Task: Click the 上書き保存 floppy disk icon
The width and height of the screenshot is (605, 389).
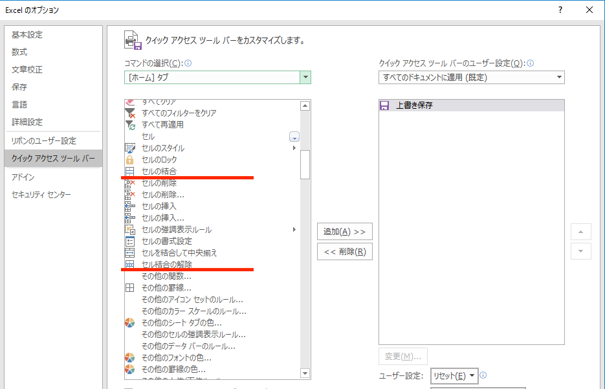Action: pos(384,106)
